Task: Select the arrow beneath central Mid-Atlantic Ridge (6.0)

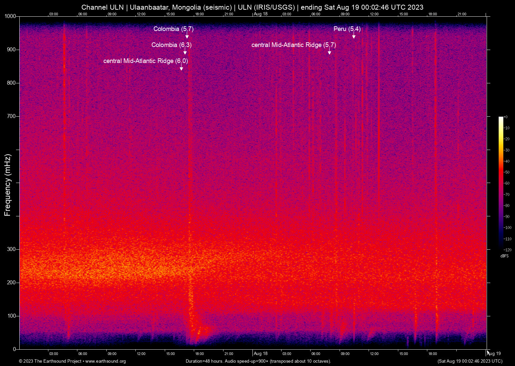Action: tap(181, 68)
